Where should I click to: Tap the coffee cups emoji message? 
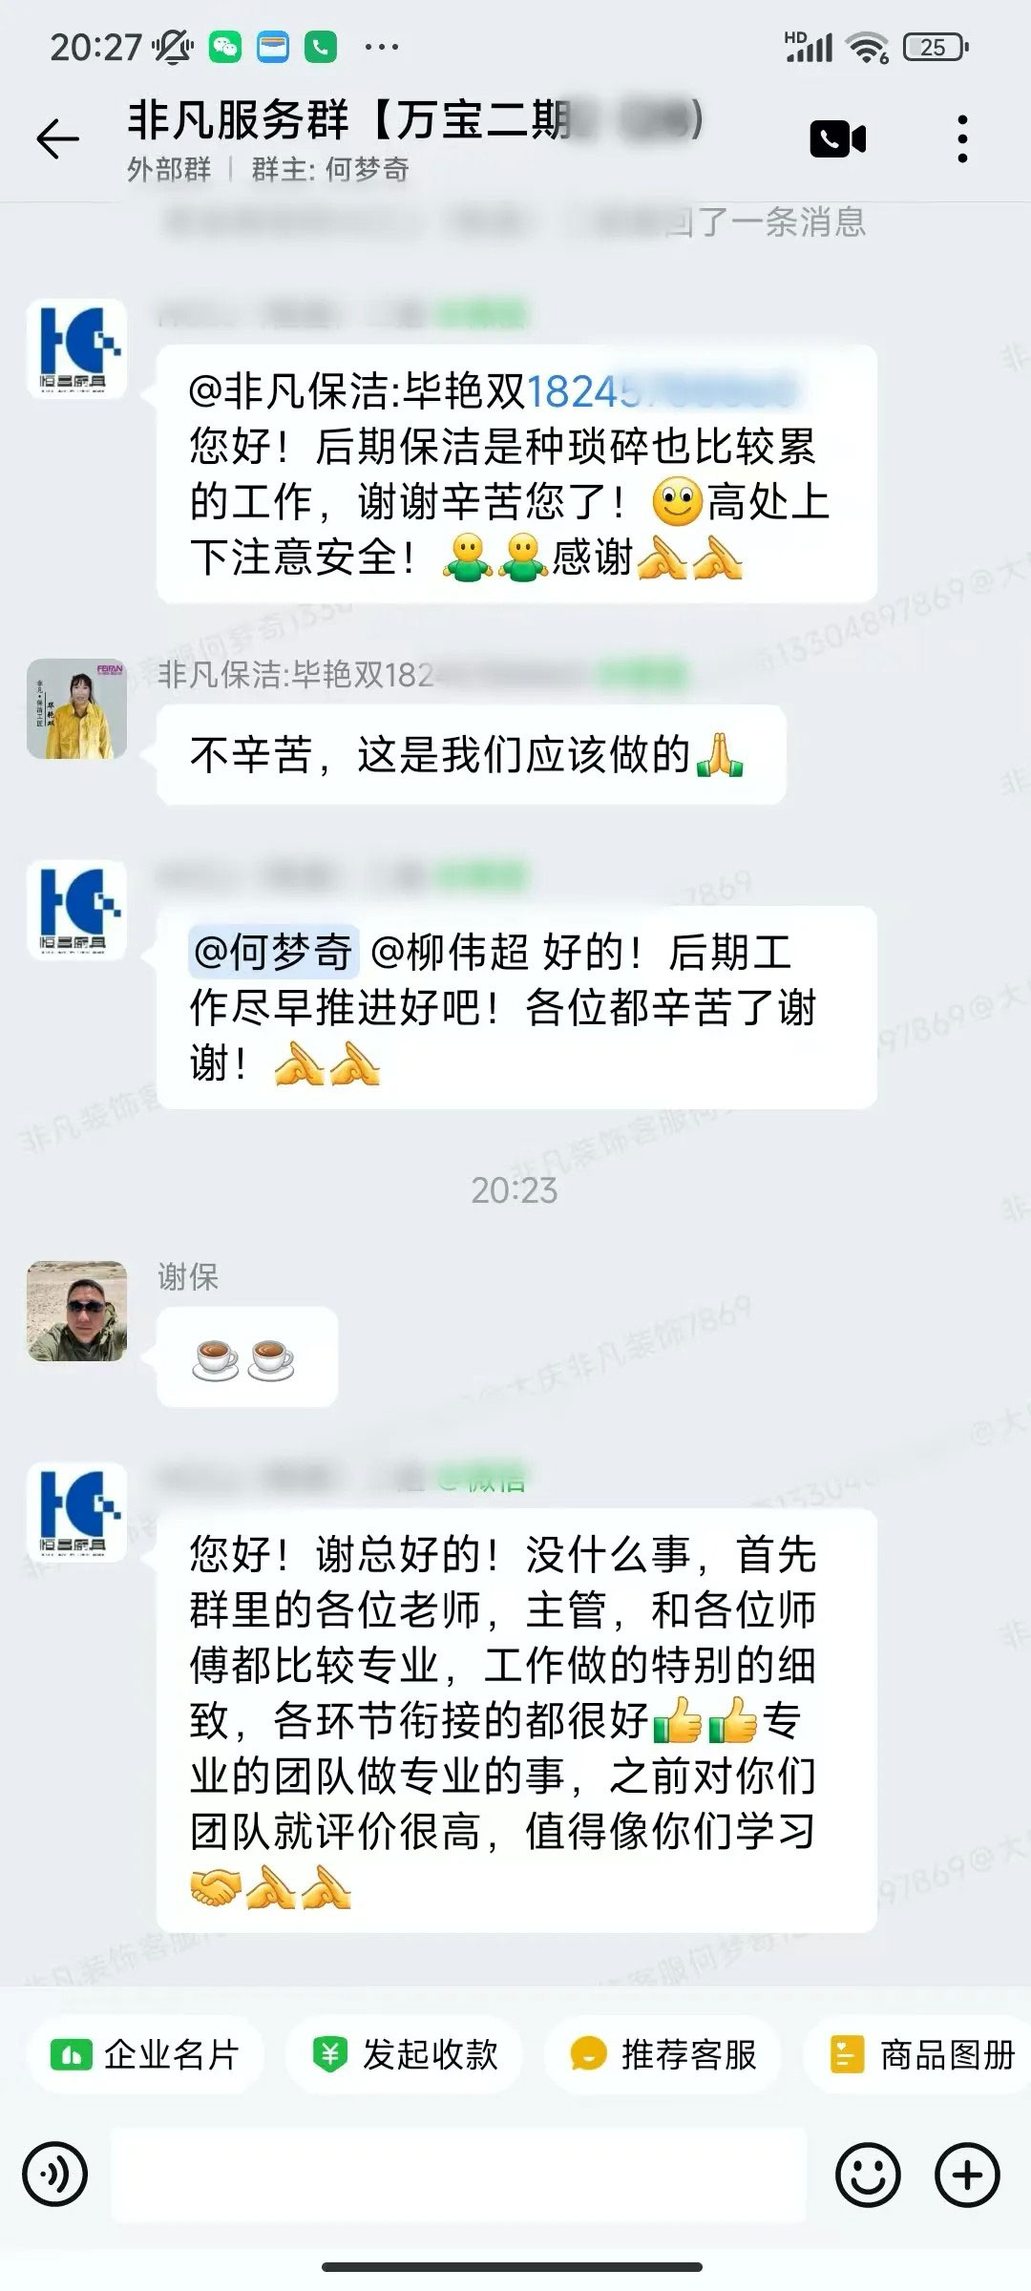(246, 1356)
